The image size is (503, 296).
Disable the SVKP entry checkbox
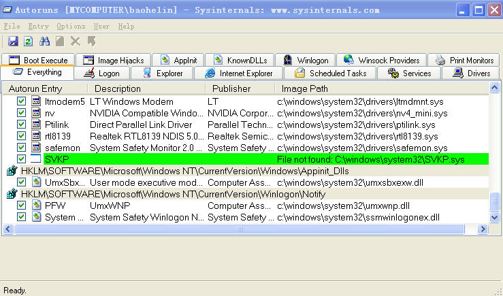[21, 159]
